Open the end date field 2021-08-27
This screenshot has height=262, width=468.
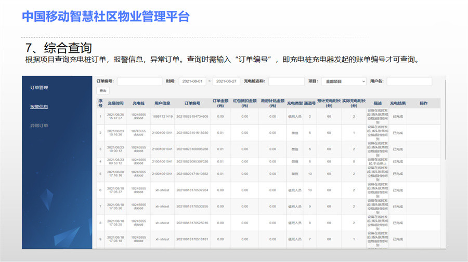[x=226, y=81]
